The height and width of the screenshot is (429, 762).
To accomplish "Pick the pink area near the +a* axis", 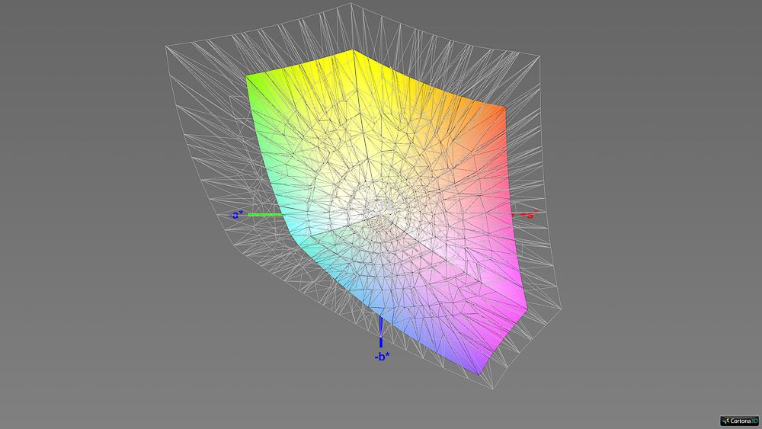I will pyautogui.click(x=495, y=229).
